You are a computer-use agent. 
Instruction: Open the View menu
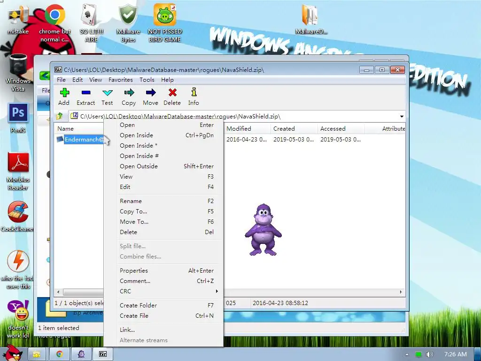pos(95,80)
